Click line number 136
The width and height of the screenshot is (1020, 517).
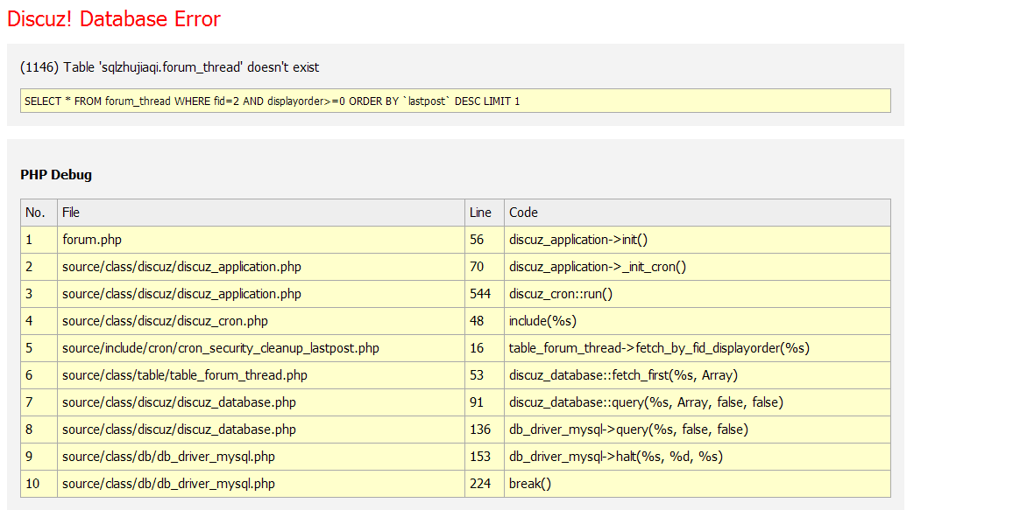tap(485, 430)
